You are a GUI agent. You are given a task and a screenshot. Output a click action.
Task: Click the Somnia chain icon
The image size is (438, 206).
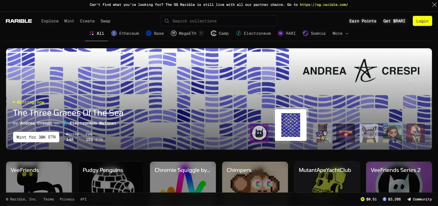pyautogui.click(x=305, y=33)
